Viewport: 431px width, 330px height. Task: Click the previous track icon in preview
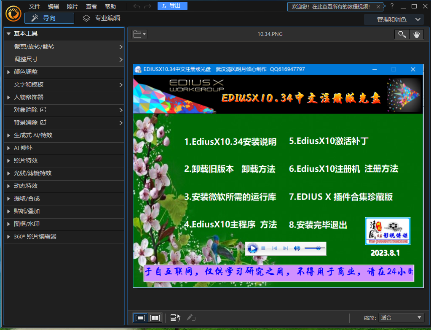coord(274,249)
